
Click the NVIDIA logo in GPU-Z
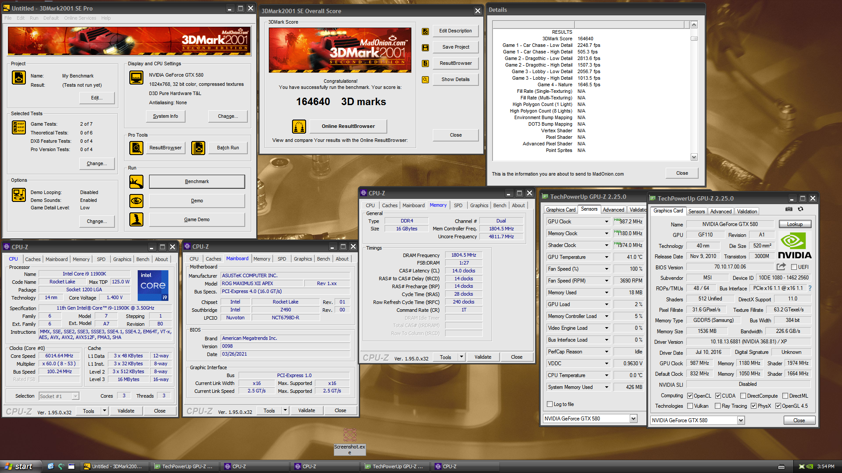point(795,245)
